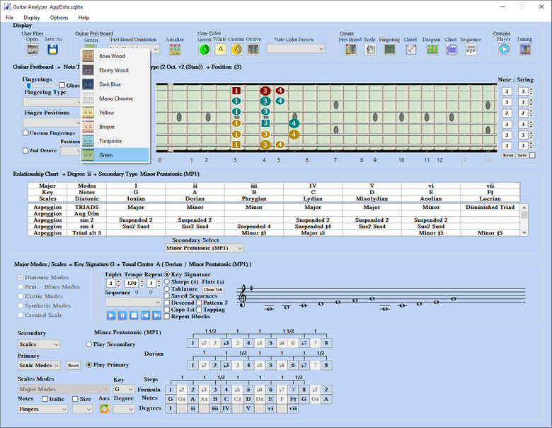Tick Saved Sequences checkbox
552x428 pixels.
click(x=167, y=295)
